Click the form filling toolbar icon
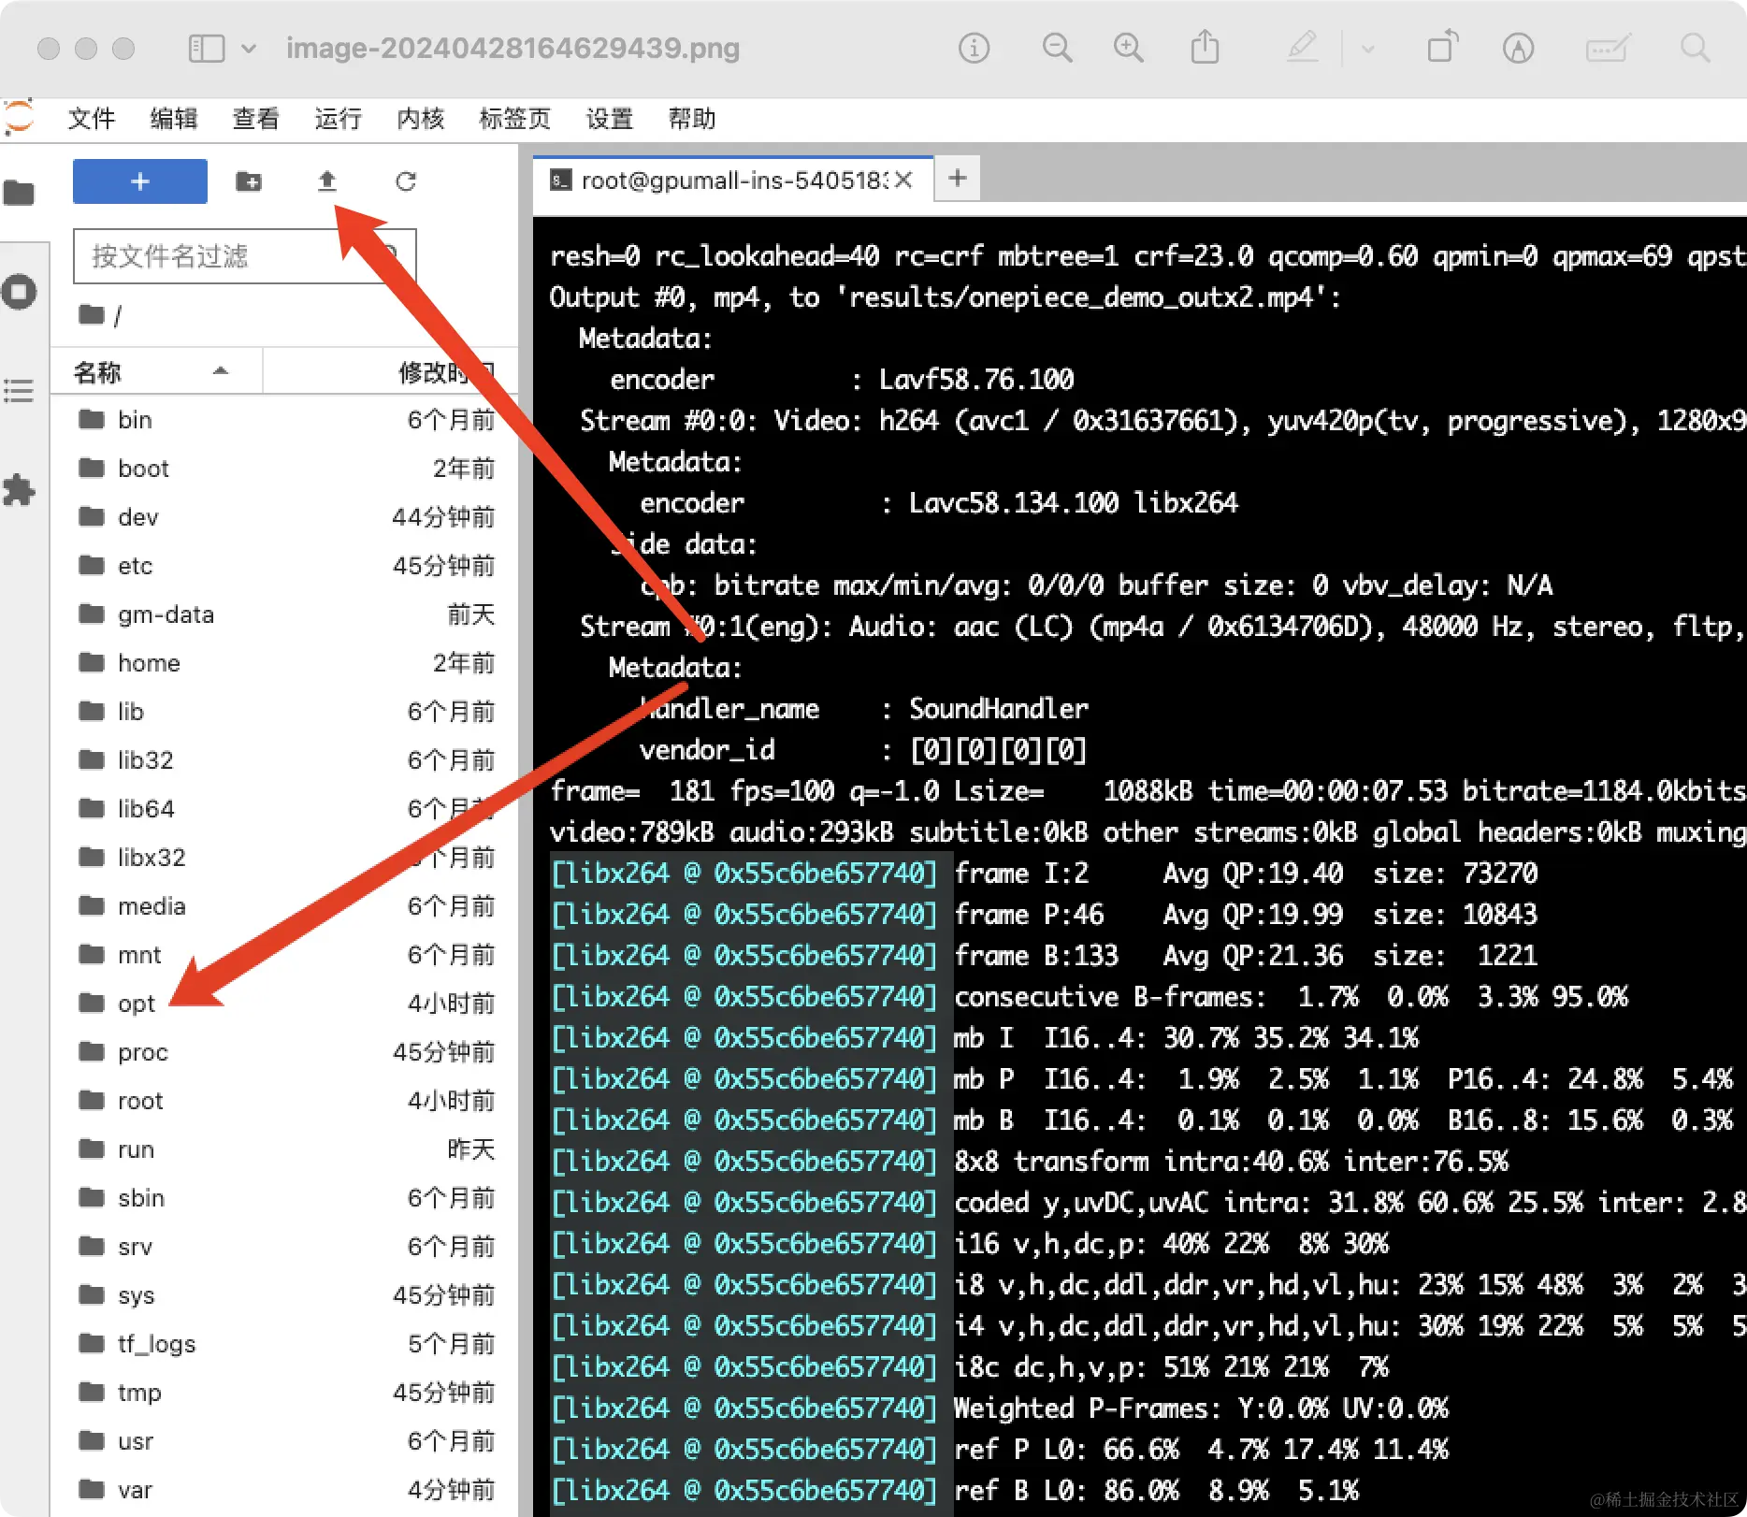Viewport: 1747px width, 1517px height. click(x=1608, y=48)
